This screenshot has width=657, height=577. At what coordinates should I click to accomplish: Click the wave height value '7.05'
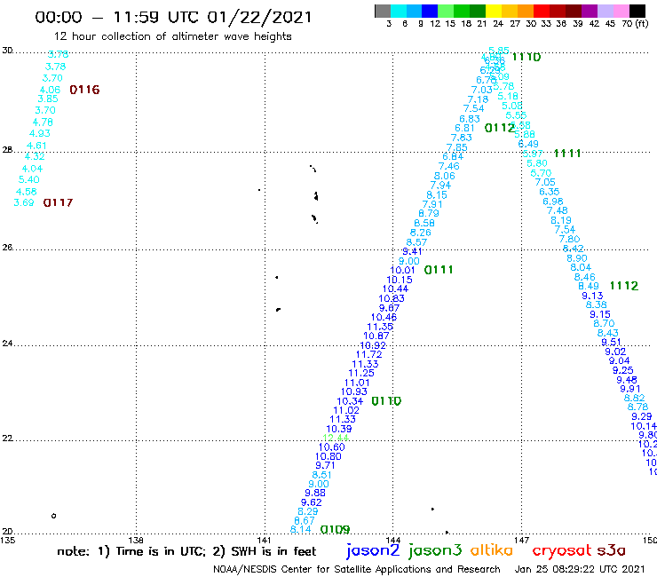(545, 182)
